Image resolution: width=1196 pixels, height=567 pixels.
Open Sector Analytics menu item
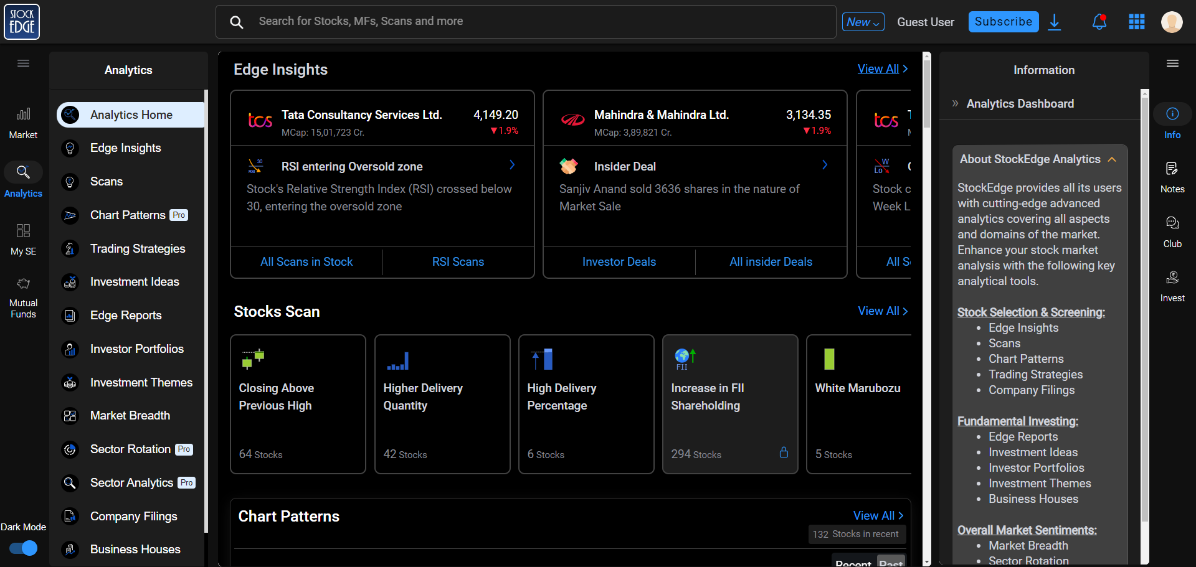pos(131,483)
